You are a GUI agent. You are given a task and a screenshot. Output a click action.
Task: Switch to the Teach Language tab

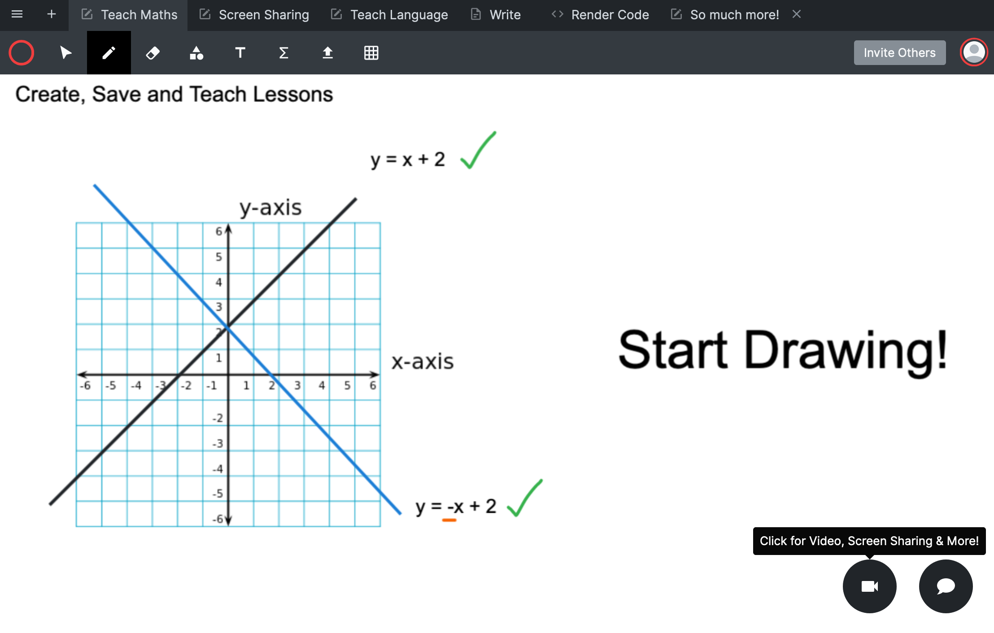(x=389, y=15)
